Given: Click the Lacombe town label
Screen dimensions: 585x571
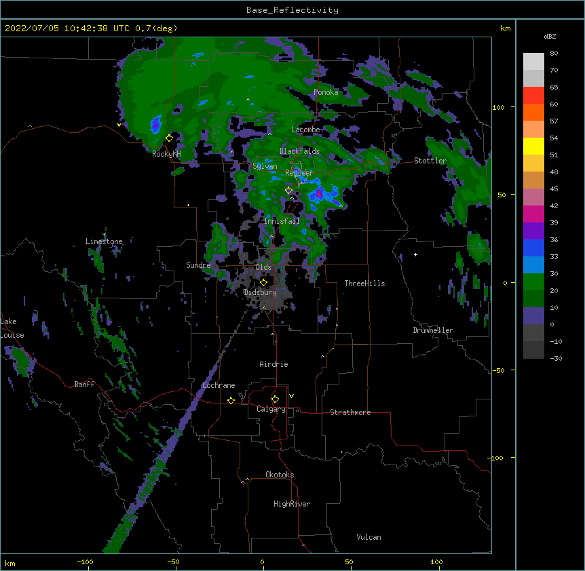Looking at the screenshot, I should coord(305,130).
